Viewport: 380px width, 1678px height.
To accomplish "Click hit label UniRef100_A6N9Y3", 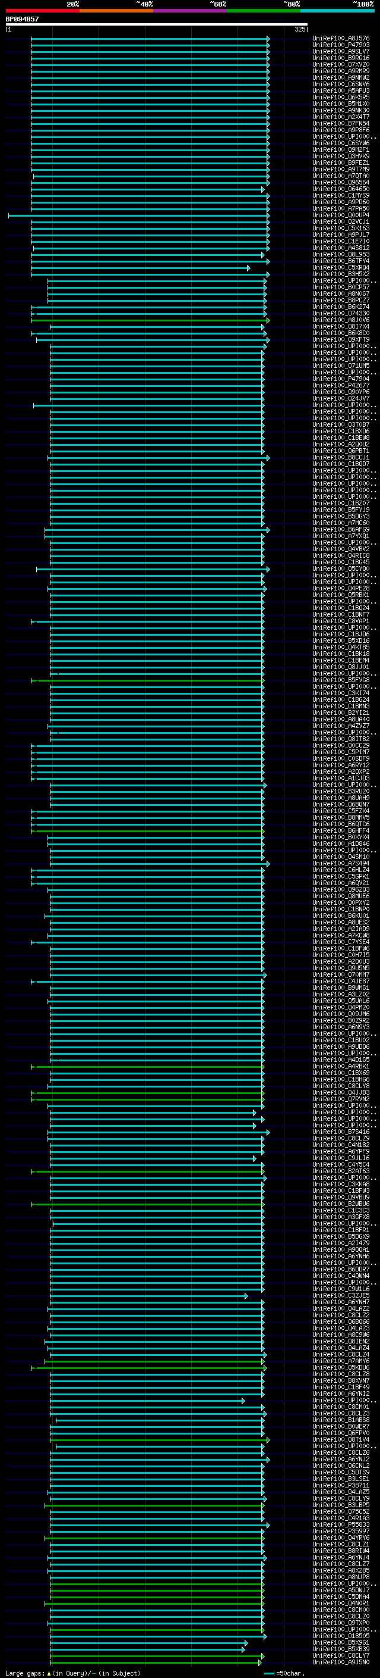I will pos(341,1027).
